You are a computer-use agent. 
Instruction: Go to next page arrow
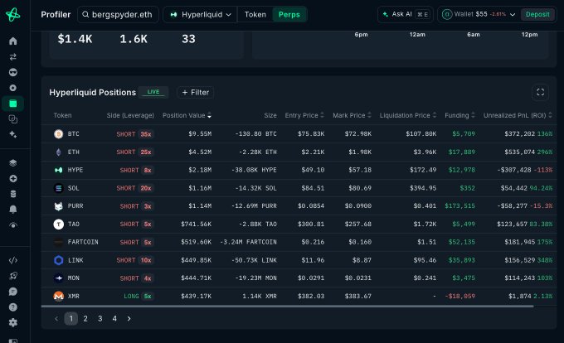(129, 319)
